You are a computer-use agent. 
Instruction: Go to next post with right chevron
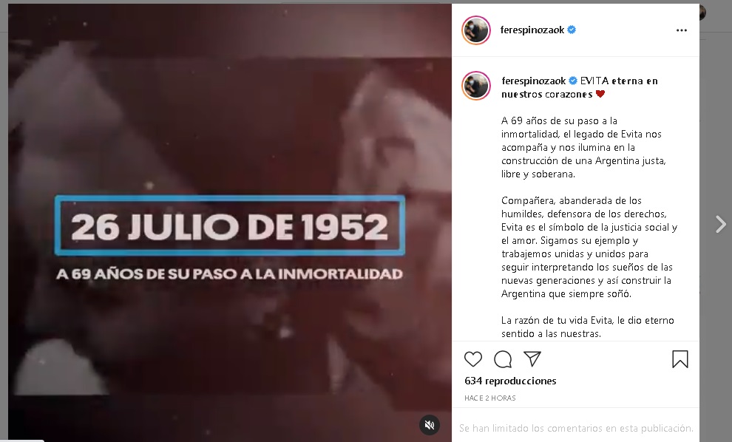(x=721, y=225)
